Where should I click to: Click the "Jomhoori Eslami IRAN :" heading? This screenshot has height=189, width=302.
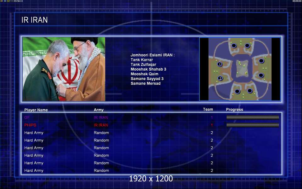click(153, 55)
